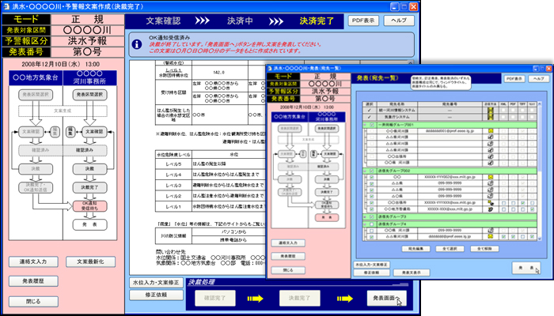Click 発表画面へ button
Image resolution: width=554 pixels, height=316 pixels.
tap(386, 299)
